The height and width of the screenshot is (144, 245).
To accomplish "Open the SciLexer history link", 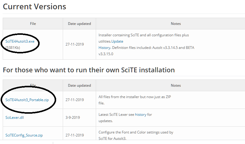I will (141, 115).
